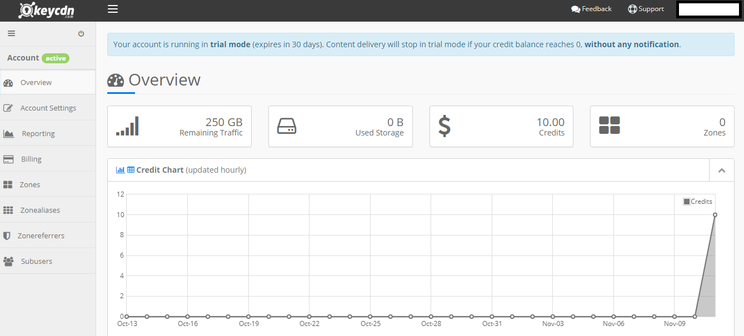Click the Zonereferrers shield icon
The height and width of the screenshot is (336, 744).
(x=7, y=236)
